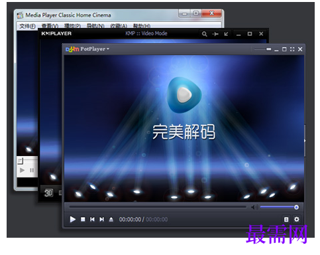
Task: Open the 收藏(A) menu in Media Player Classic
Action: (119, 26)
